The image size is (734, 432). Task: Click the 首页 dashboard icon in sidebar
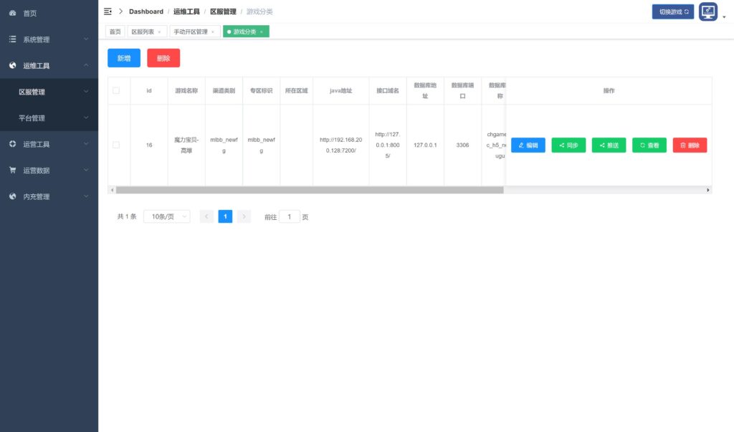(12, 14)
